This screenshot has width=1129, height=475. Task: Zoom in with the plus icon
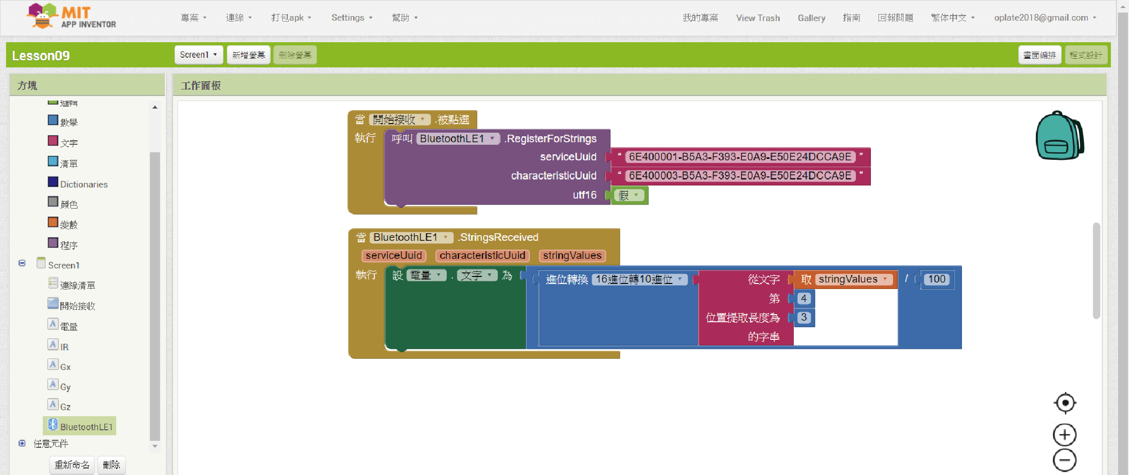pyautogui.click(x=1065, y=435)
